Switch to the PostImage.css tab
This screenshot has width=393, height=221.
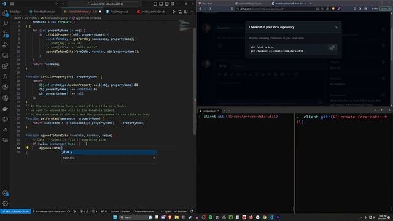(117, 12)
